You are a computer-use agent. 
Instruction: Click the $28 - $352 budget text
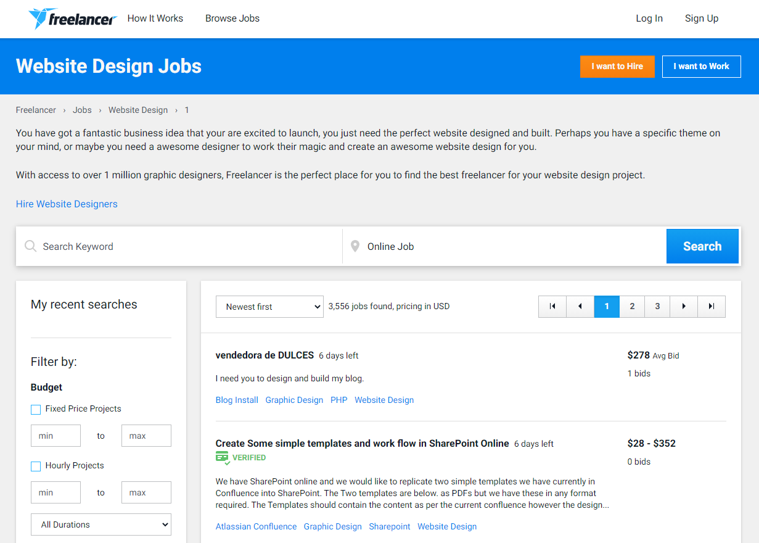652,444
